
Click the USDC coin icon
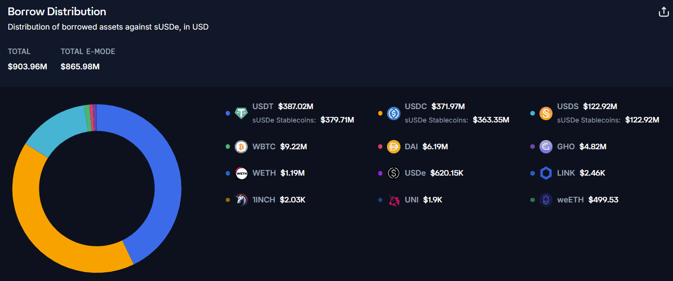394,113
